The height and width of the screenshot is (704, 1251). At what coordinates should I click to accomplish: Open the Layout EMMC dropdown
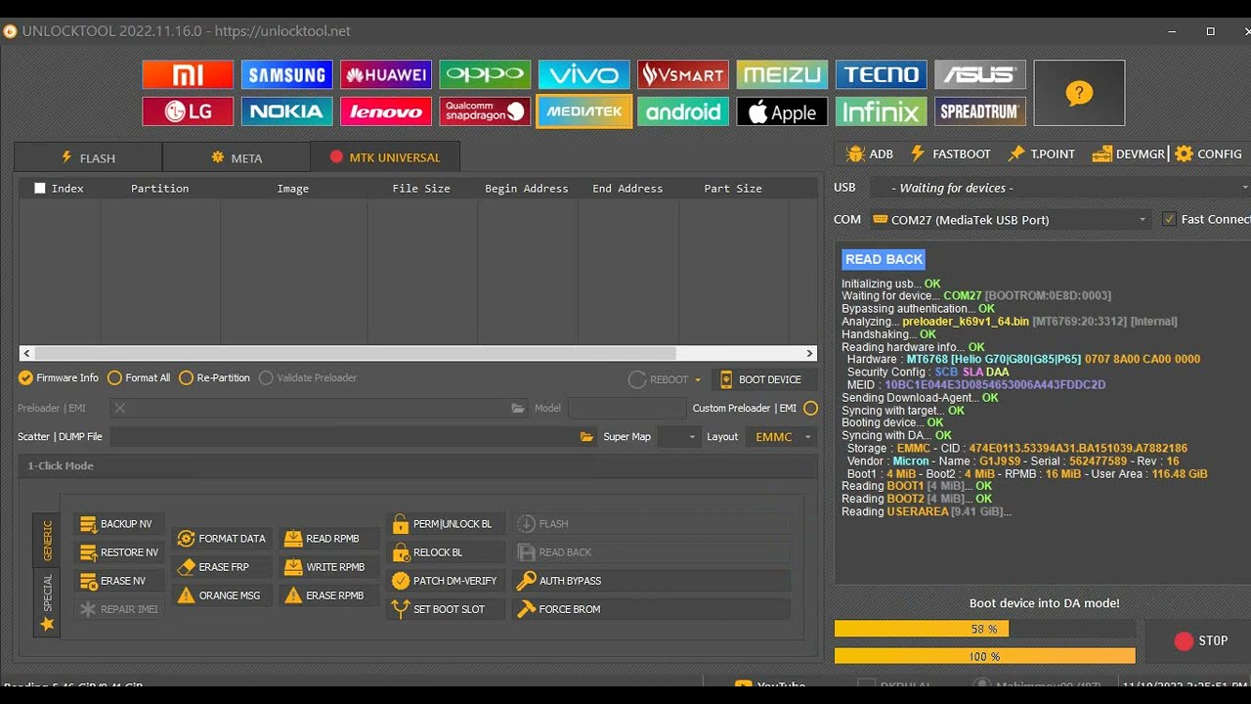(783, 437)
